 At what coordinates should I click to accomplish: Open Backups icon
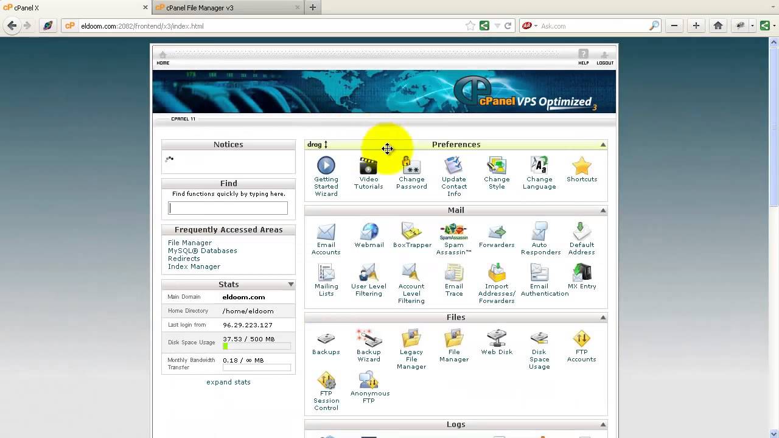click(326, 338)
